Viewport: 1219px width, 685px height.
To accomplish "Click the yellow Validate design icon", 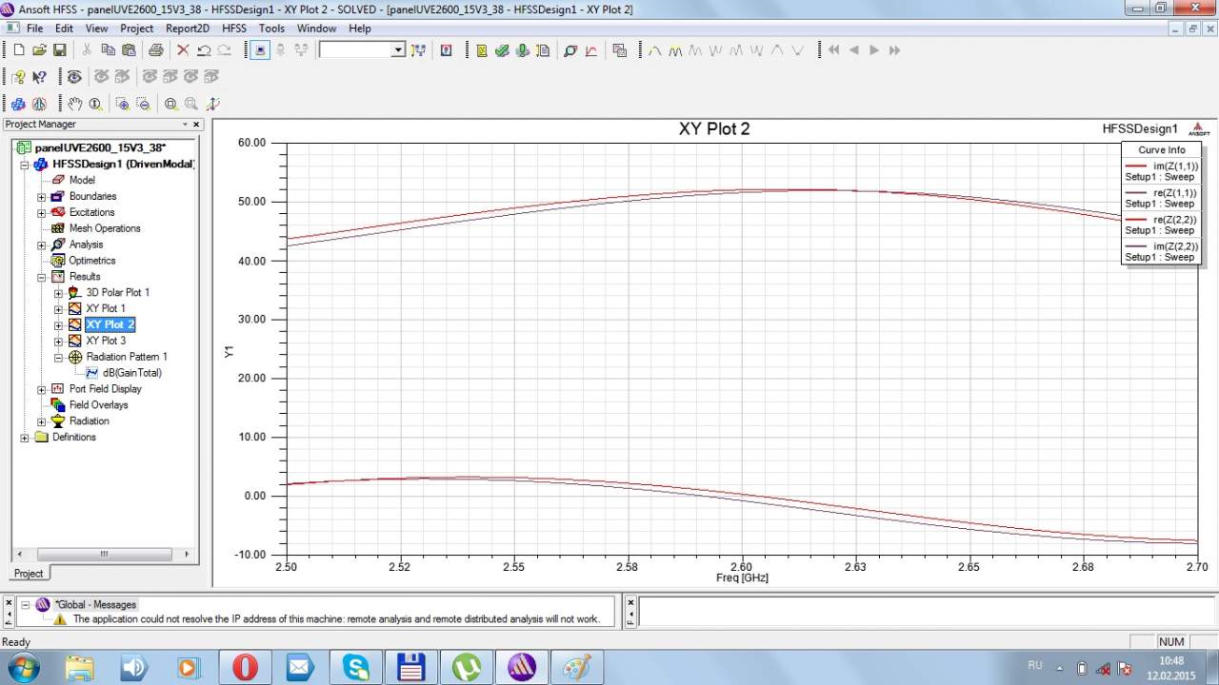I will pos(482,49).
